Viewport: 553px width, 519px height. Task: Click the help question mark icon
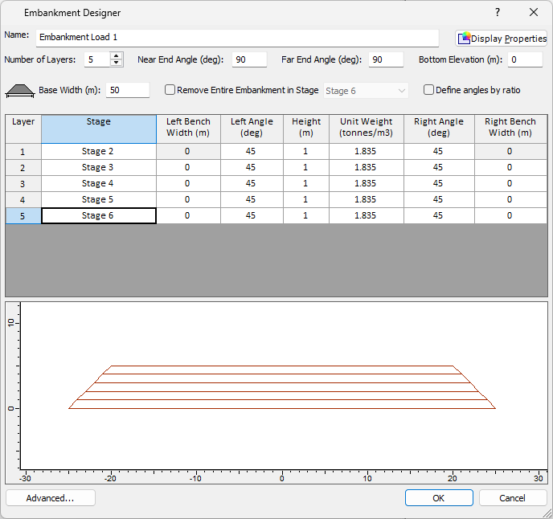(498, 12)
